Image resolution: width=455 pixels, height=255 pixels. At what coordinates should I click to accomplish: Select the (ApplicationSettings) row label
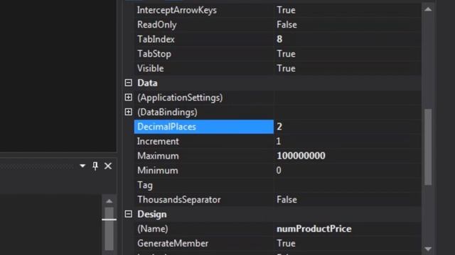click(180, 98)
